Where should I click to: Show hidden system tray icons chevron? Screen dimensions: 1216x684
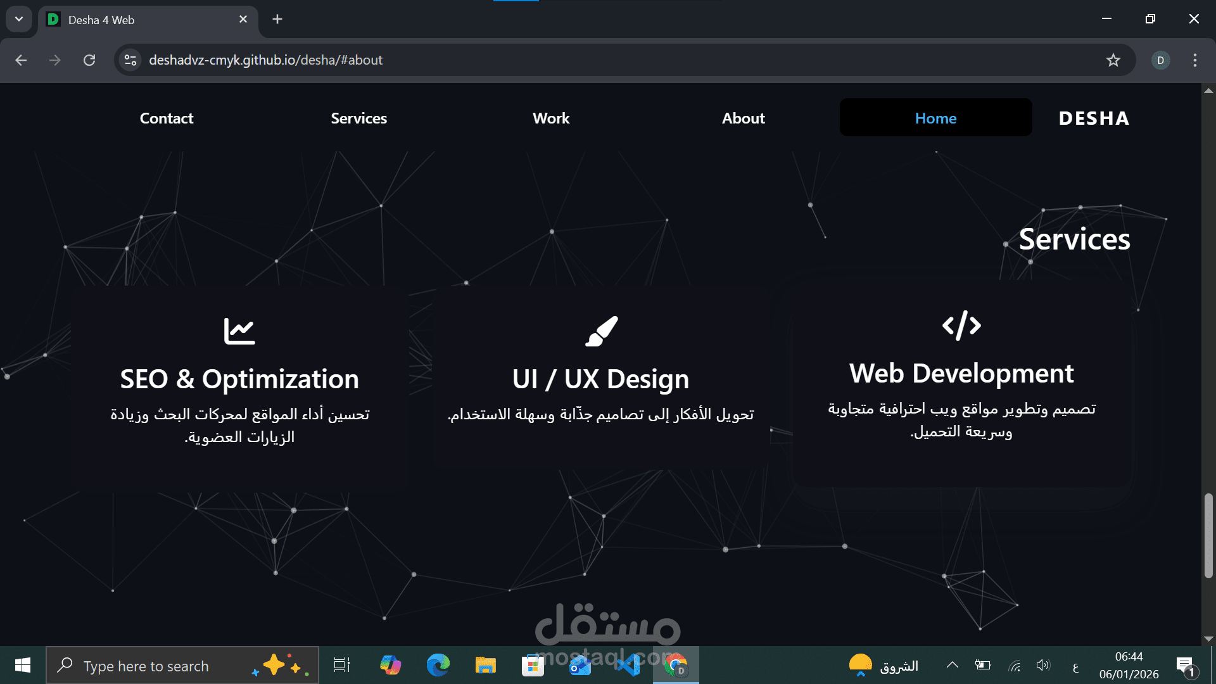click(952, 665)
